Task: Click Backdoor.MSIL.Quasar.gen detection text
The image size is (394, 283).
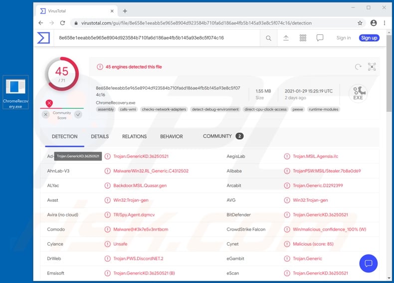Action: (x=140, y=186)
